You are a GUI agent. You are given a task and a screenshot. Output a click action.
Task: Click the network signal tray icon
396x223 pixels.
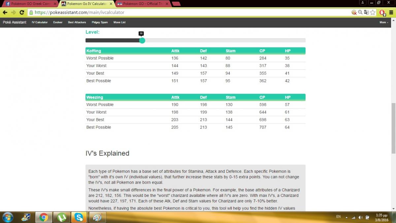(x=354, y=217)
